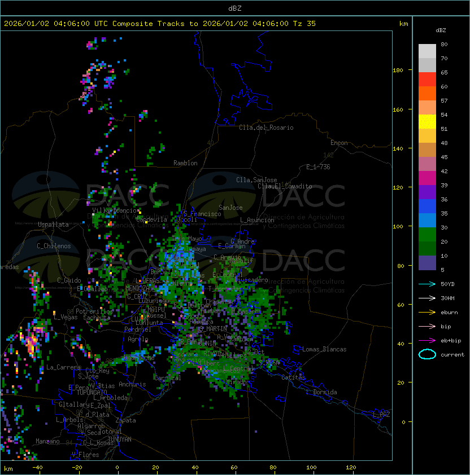Image resolution: width=470 pixels, height=475 pixels.
Task: Click the magenta 39-42 dBZ color swatch
Action: (x=427, y=178)
